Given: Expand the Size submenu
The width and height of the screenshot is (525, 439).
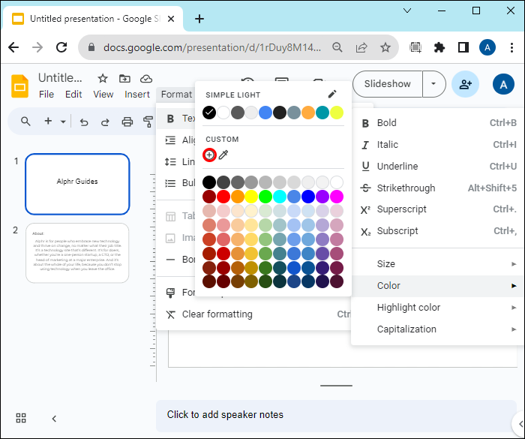Looking at the screenshot, I should 437,264.
